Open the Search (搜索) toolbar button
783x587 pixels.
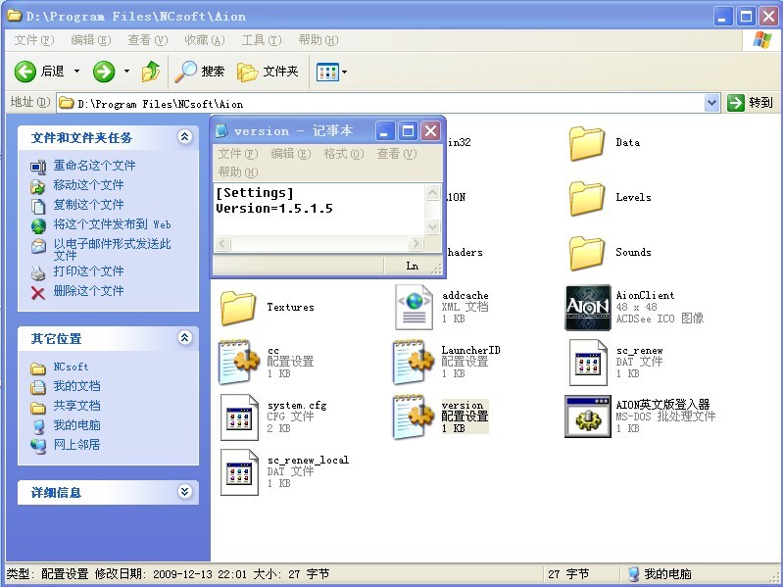[201, 72]
